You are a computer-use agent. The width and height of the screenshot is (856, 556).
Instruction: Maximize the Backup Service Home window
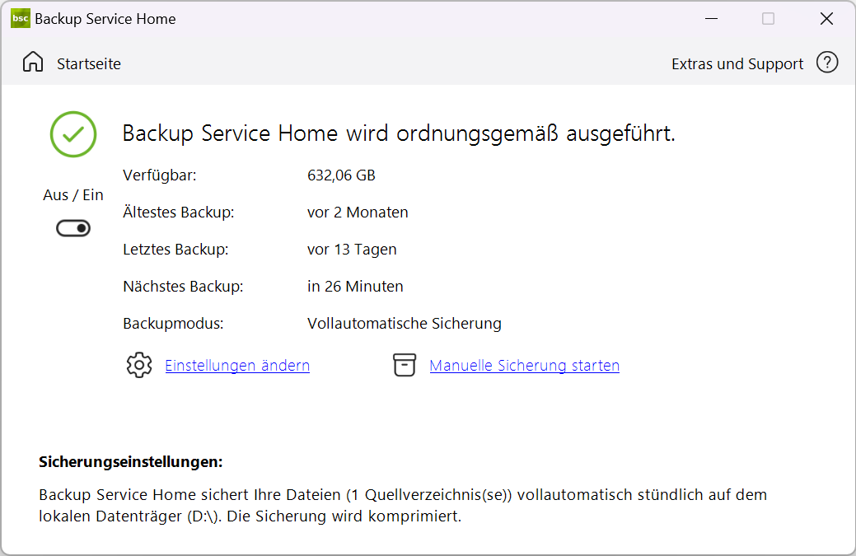[768, 18]
